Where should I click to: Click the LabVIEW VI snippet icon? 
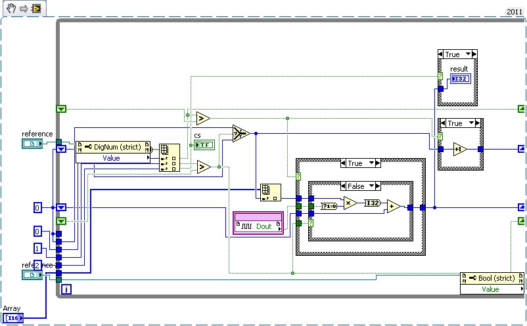pos(35,8)
